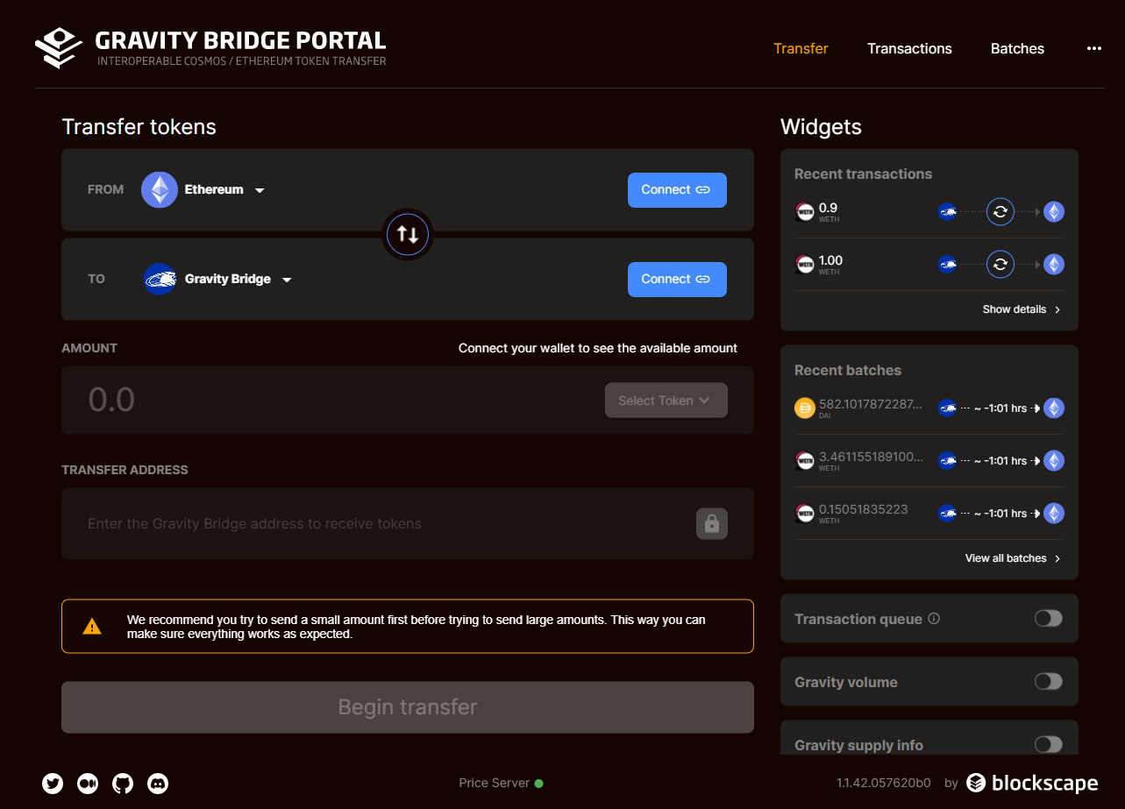Screen dimensions: 1125x809
Task: Click the Gravity Bridge Portal logo icon
Action: pos(59,48)
